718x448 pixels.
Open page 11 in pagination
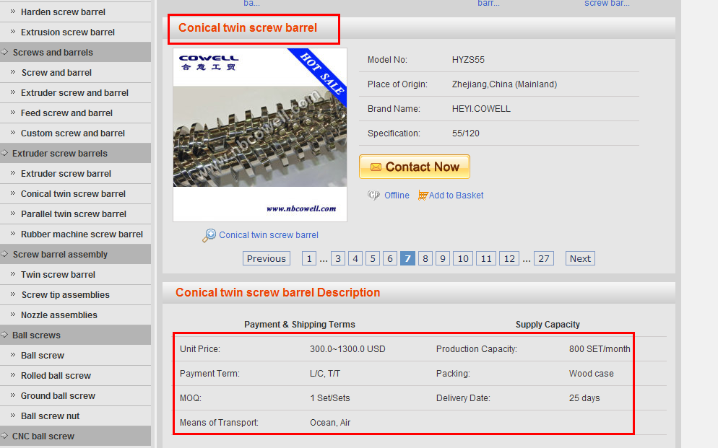pos(486,259)
